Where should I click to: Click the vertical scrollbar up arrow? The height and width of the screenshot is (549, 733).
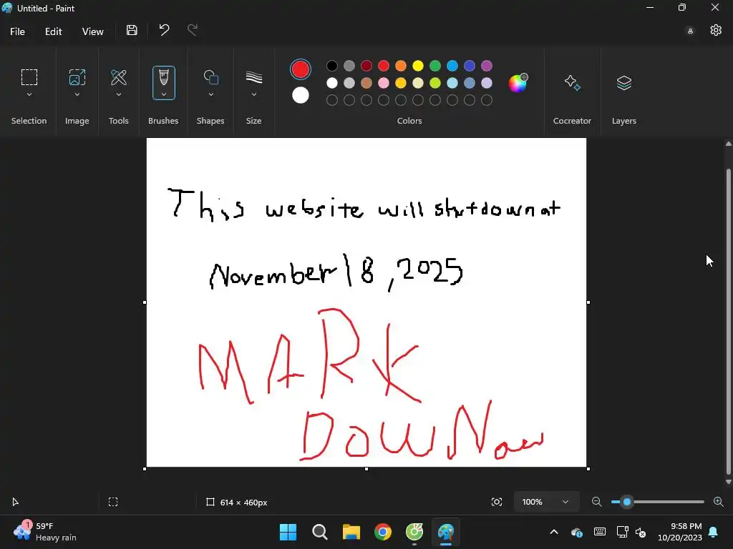(x=728, y=144)
